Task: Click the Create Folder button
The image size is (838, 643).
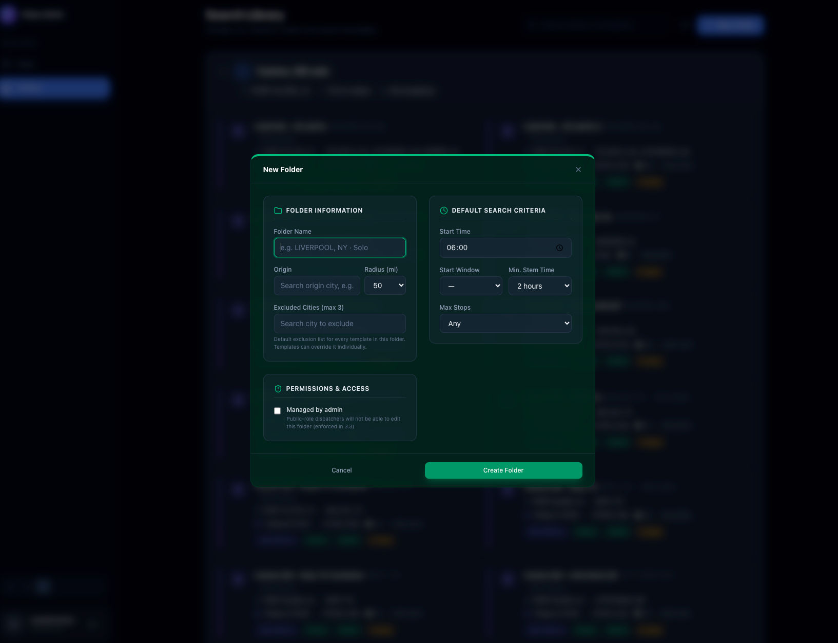Action: click(x=503, y=470)
